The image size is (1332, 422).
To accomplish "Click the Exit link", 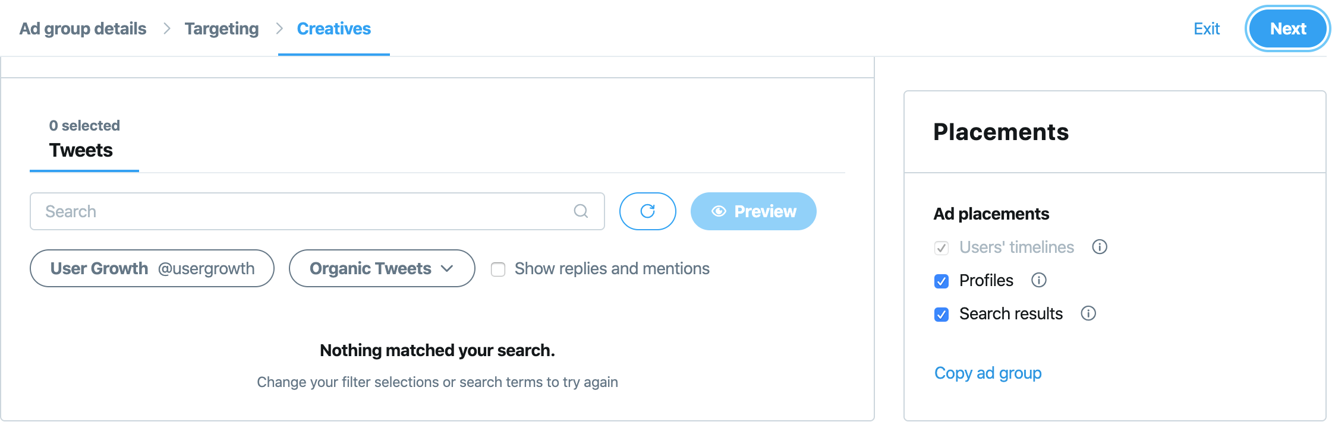I will [x=1206, y=28].
